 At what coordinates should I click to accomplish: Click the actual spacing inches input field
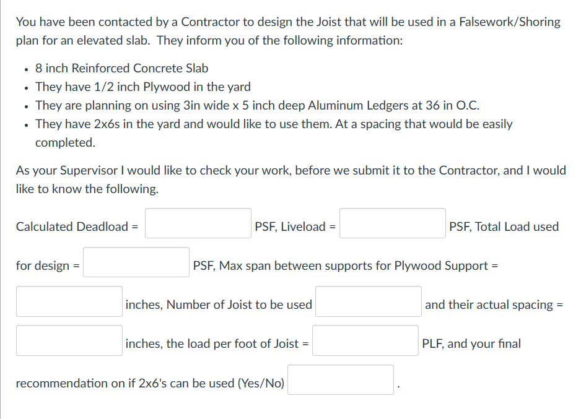point(69,340)
